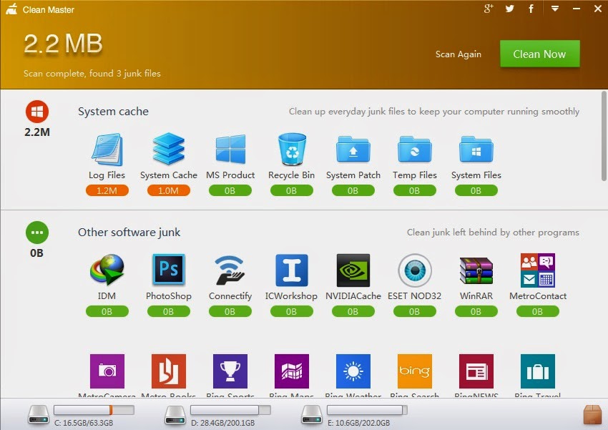Click the 0B badge under WinRAR
Screen dimensions: 608x430
click(476, 311)
